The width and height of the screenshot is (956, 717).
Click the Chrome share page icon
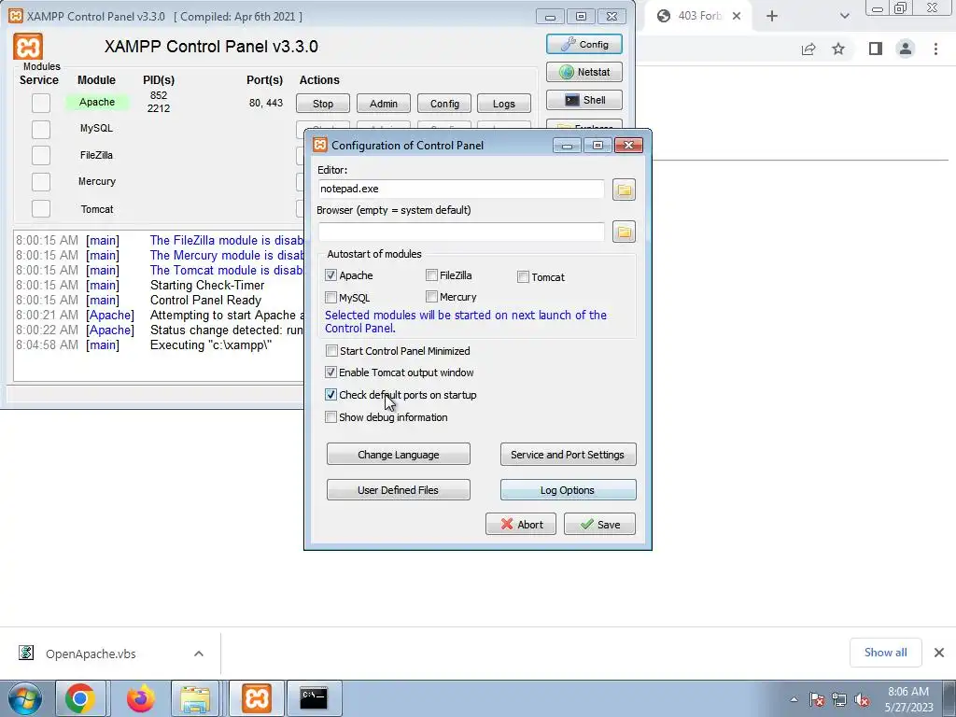click(808, 49)
